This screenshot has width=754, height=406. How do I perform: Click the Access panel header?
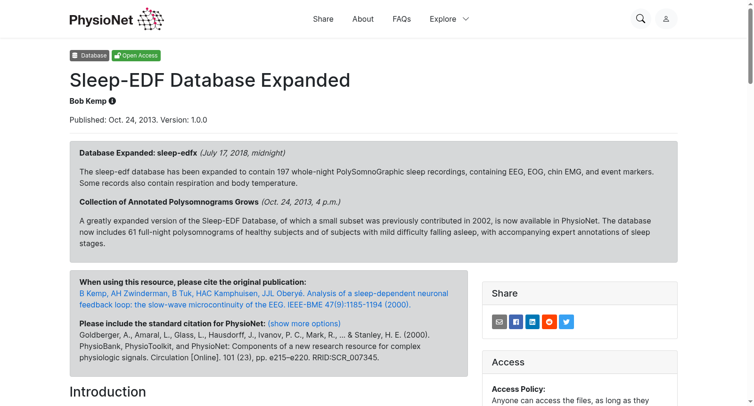pyautogui.click(x=580, y=362)
